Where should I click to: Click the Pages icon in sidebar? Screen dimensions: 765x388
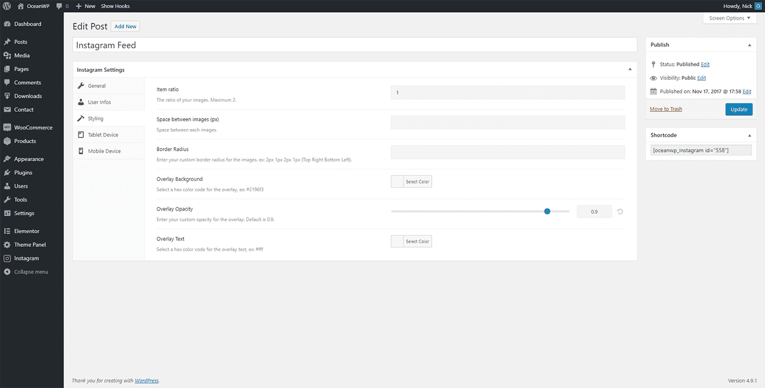[x=7, y=69]
